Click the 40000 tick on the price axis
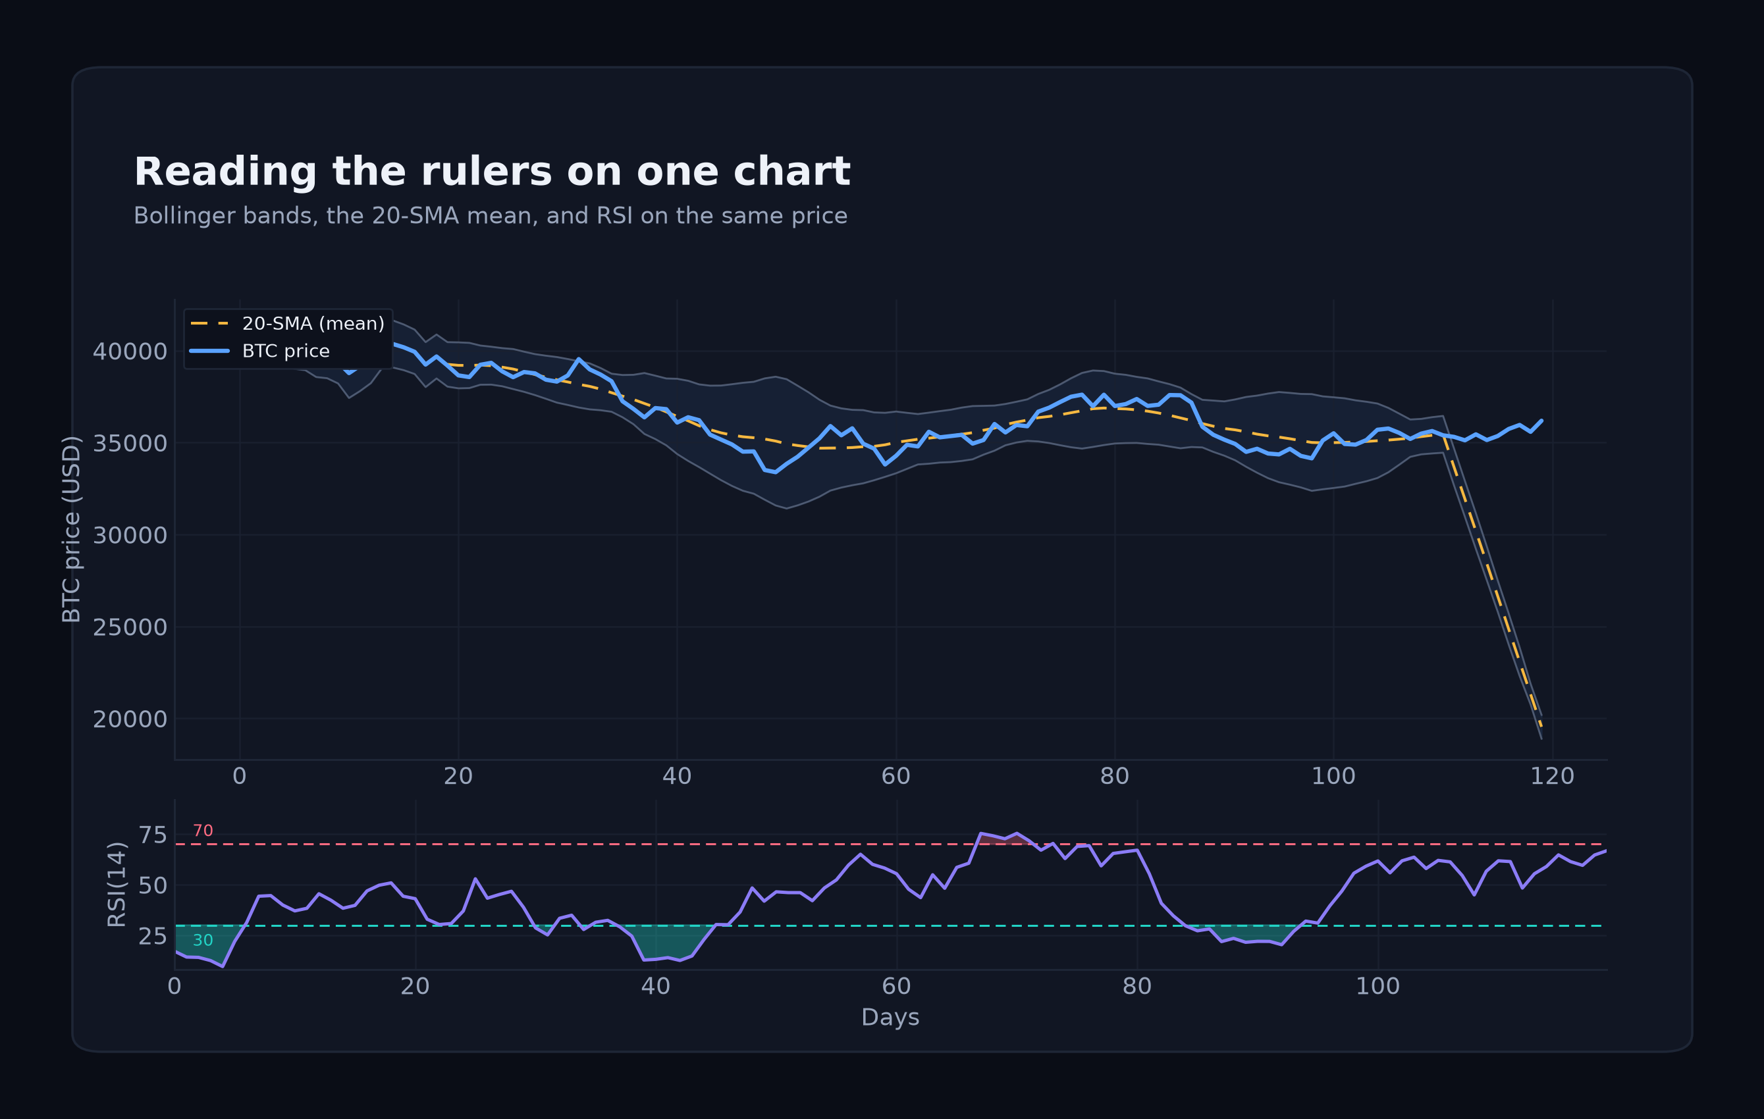 pos(130,351)
